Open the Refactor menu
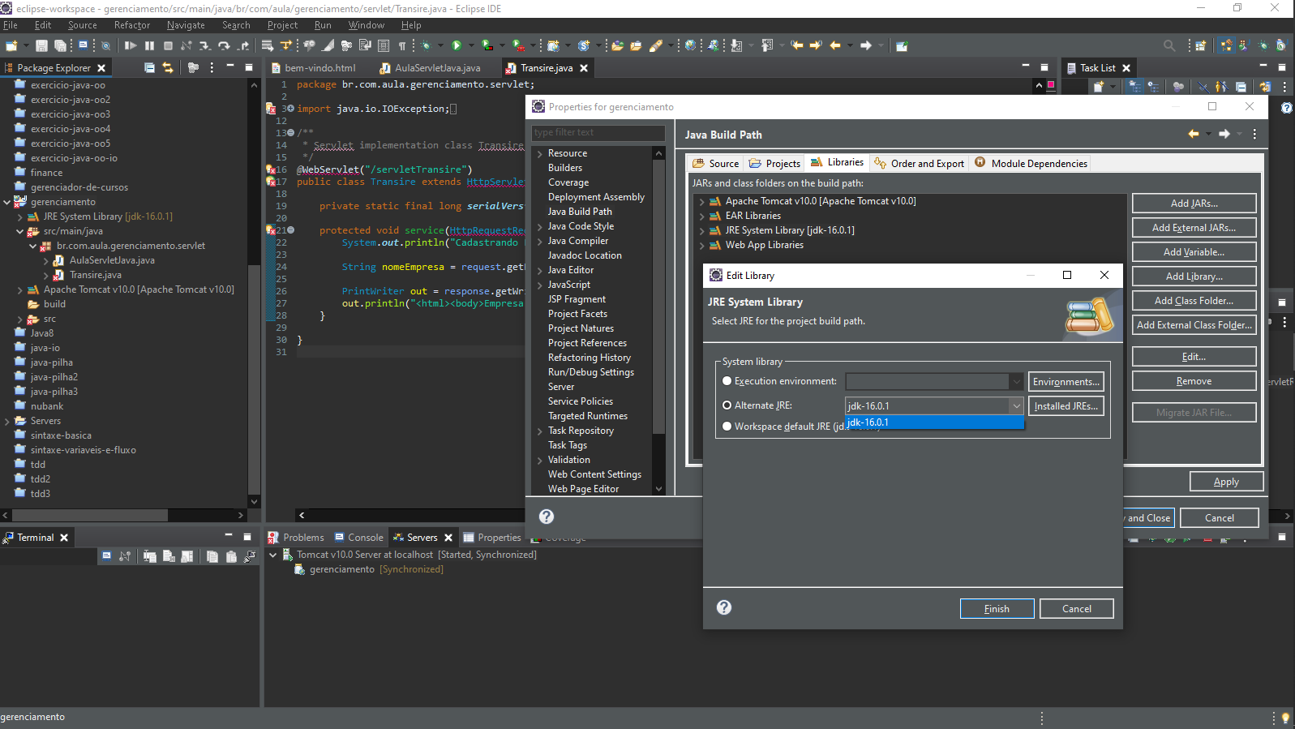This screenshot has width=1295, height=729. pyautogui.click(x=132, y=25)
